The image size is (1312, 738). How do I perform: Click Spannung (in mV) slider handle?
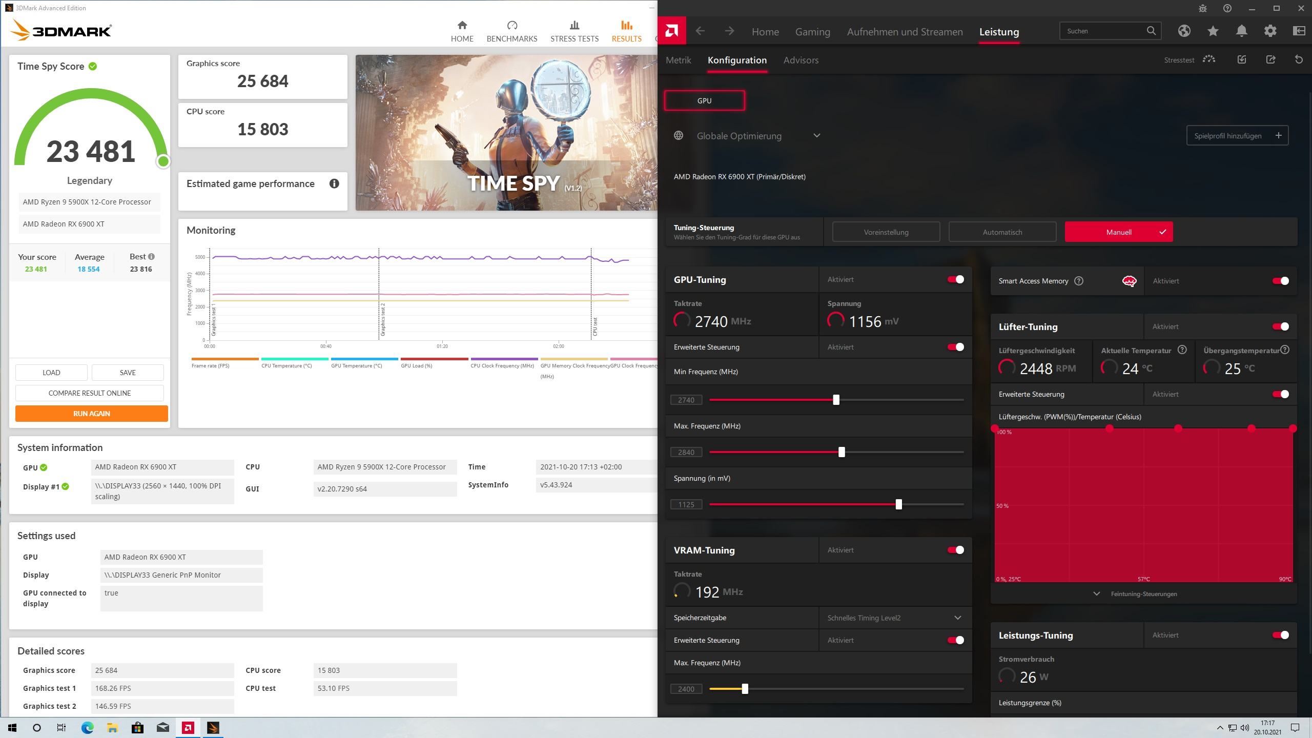point(898,504)
